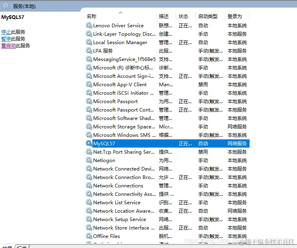Sort by the 登录为 column header
Screen dimensions: 297x248
point(235,16)
